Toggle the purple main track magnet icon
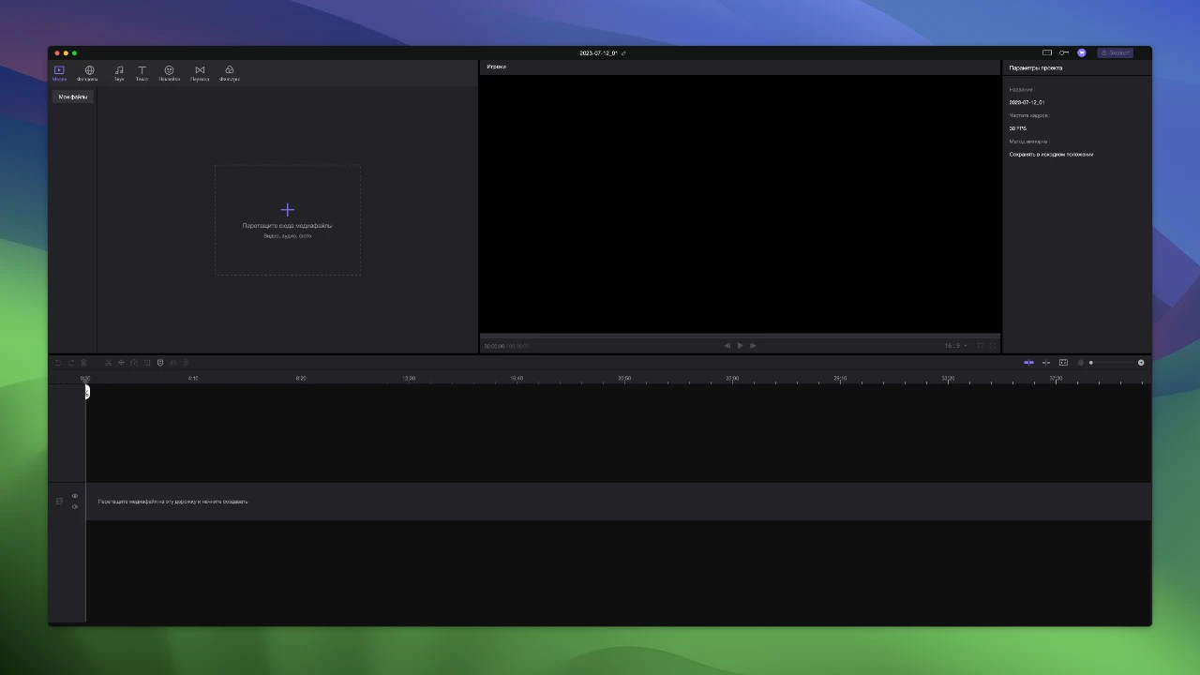This screenshot has width=1200, height=675. pyautogui.click(x=1028, y=363)
